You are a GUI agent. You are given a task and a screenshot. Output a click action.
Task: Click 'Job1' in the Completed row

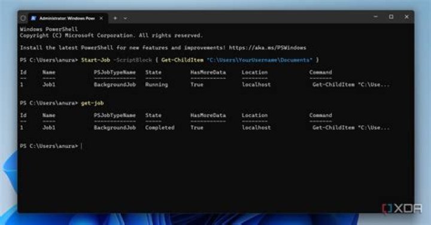click(x=49, y=128)
